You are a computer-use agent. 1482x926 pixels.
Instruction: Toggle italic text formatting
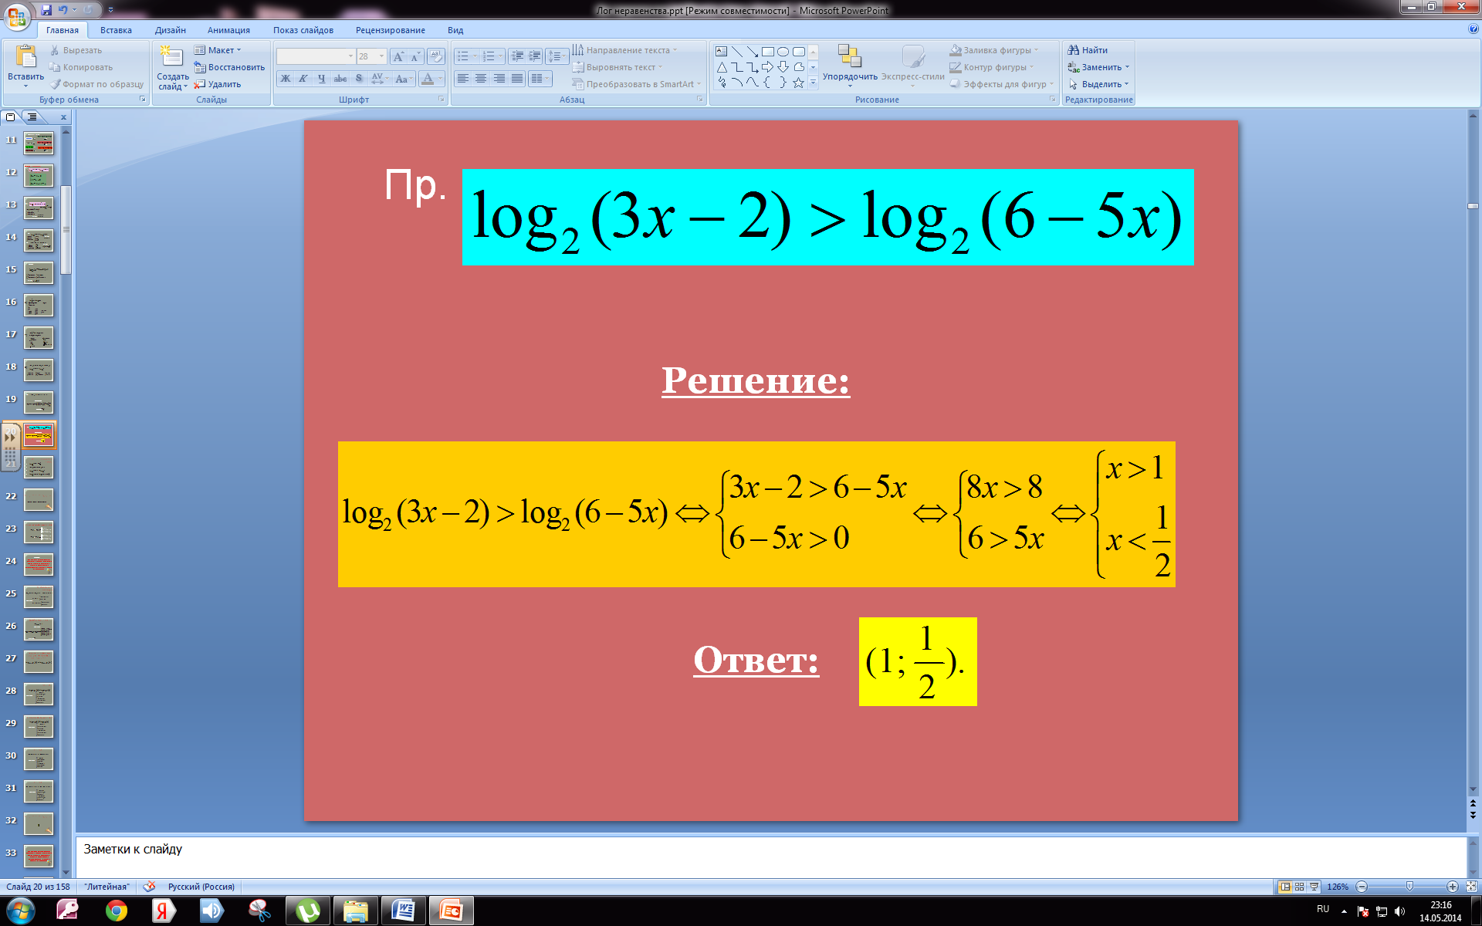coord(303,79)
